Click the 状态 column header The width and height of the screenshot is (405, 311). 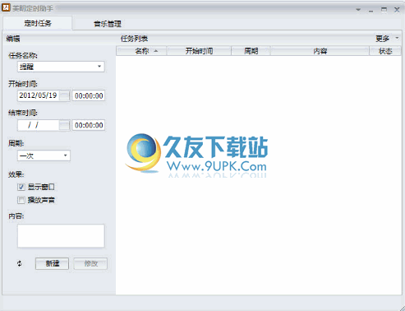[385, 51]
